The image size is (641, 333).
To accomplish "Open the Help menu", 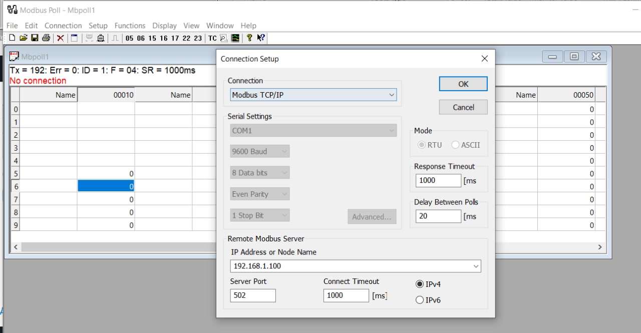I will tap(248, 26).
